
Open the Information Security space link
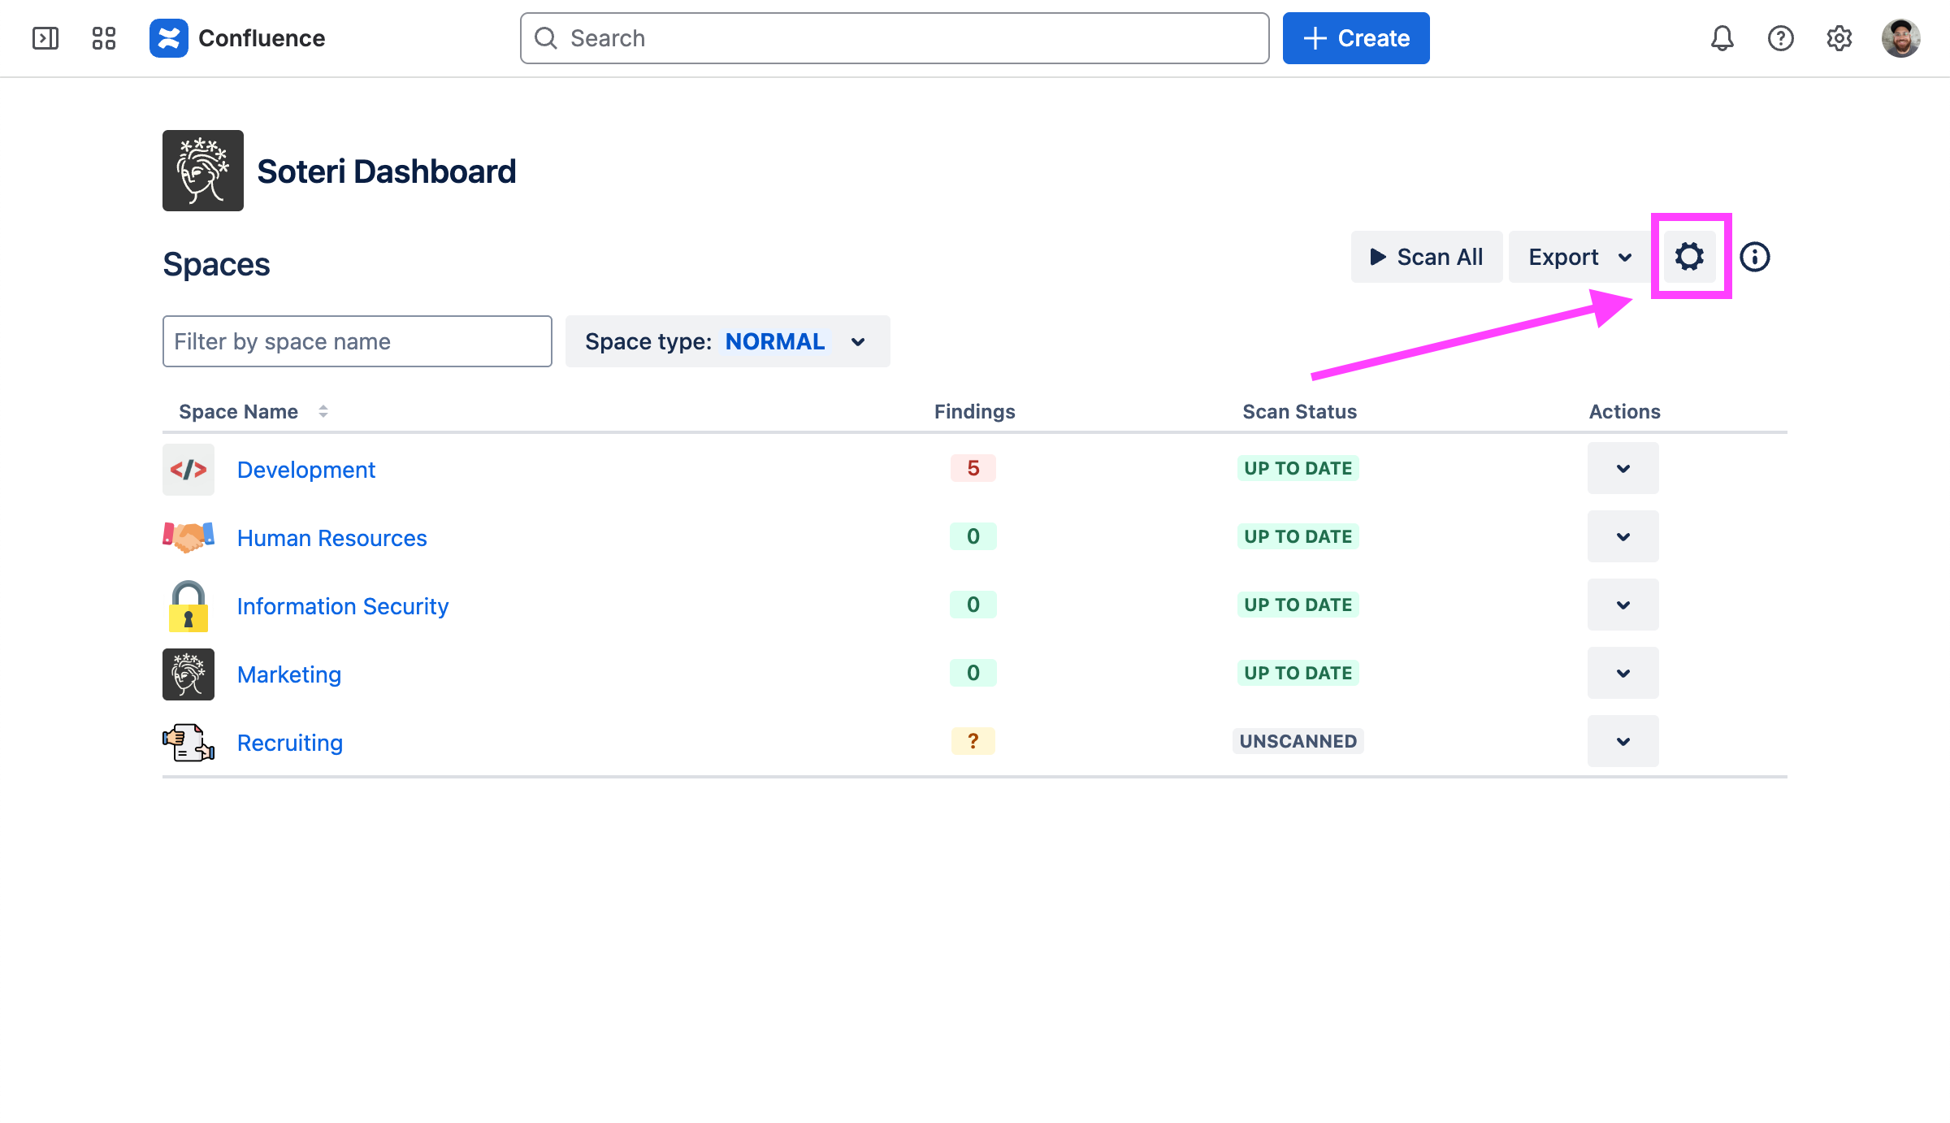[x=342, y=606]
